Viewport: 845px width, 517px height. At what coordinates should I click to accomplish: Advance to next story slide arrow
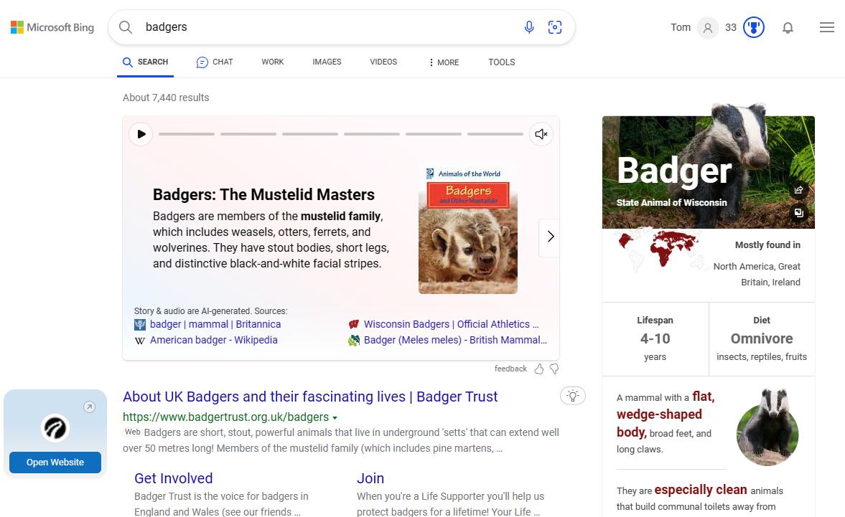[550, 237]
